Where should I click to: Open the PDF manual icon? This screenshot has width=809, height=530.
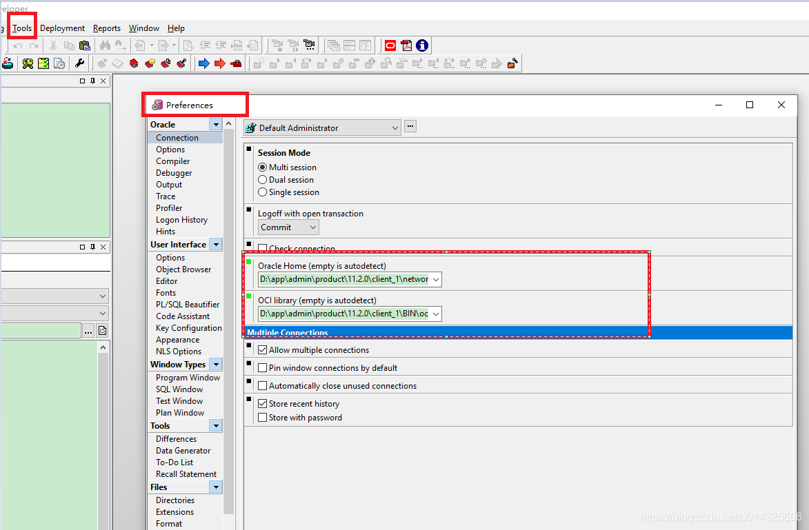click(x=406, y=45)
